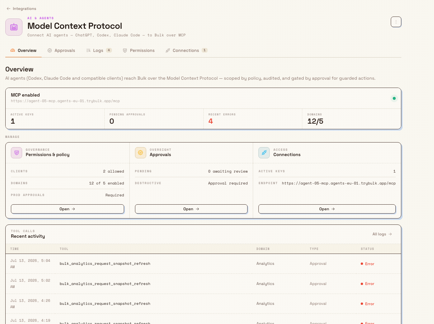
Task: Click the Overview tab gauge icon
Action: (13, 51)
